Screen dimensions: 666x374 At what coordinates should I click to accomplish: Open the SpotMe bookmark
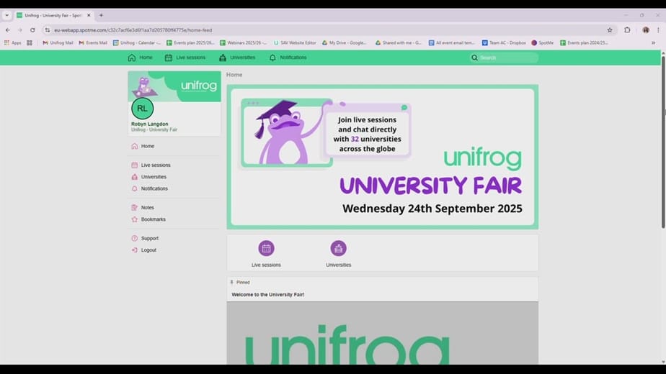click(x=543, y=43)
